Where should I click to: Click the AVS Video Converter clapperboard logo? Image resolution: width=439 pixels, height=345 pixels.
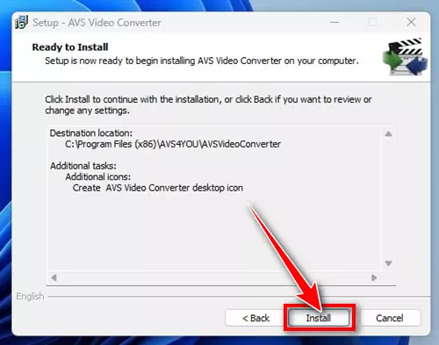pos(406,56)
